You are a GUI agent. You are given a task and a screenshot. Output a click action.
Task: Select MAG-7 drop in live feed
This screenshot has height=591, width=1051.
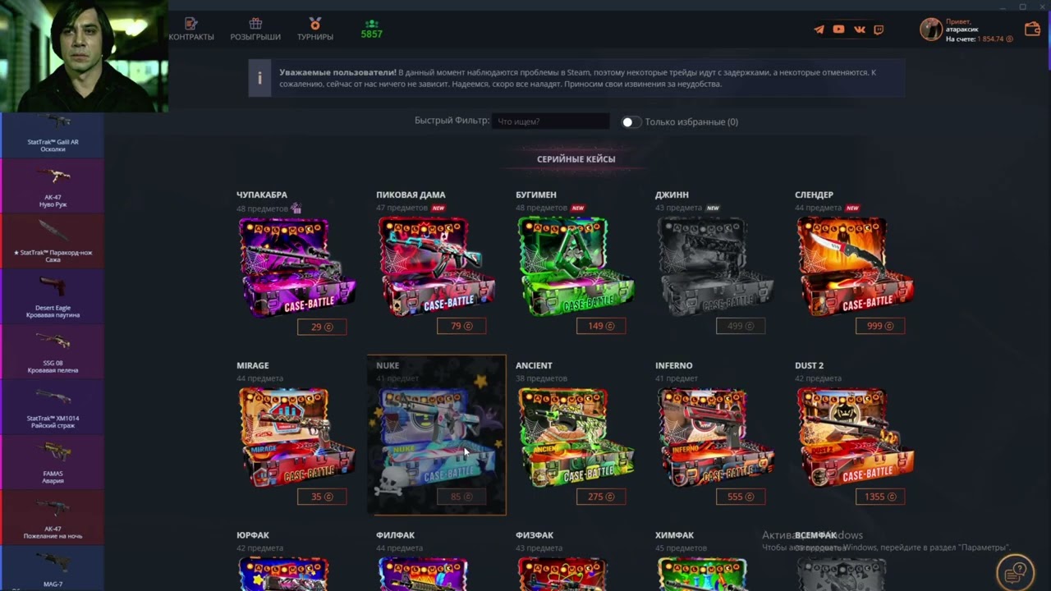[x=53, y=568]
